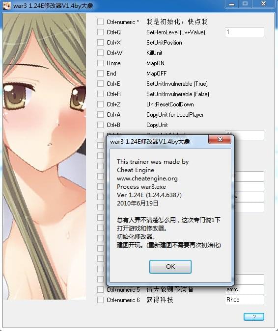Tick Ctrl+A CopyUnit for LocalPlayer checkbox
This screenshot has height=331, width=278.
pos(100,114)
